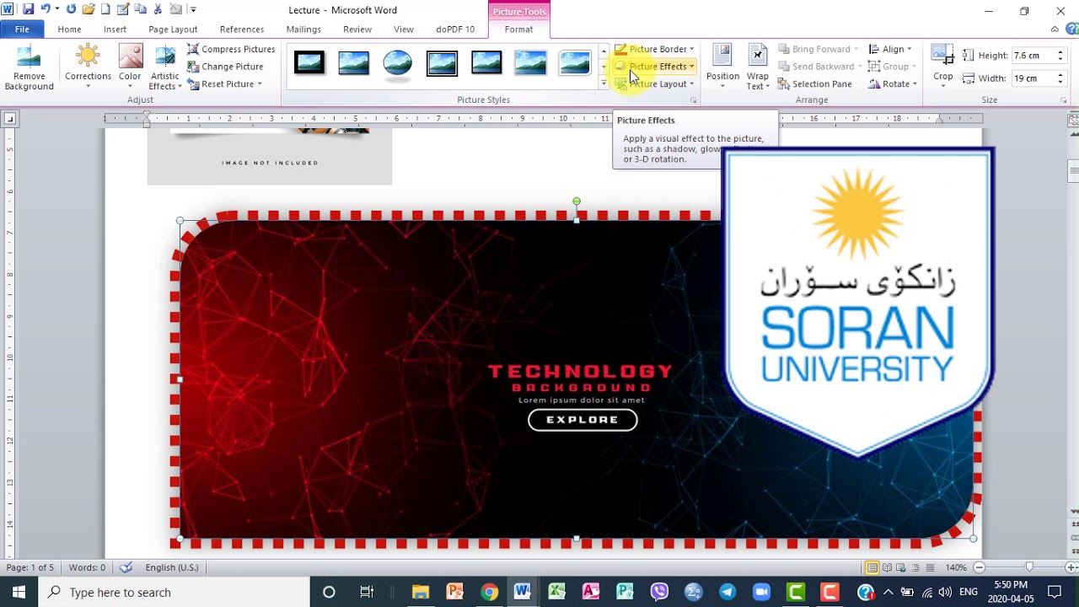This screenshot has height=607, width=1079.
Task: Click the zoom slider handle
Action: coord(1028,567)
